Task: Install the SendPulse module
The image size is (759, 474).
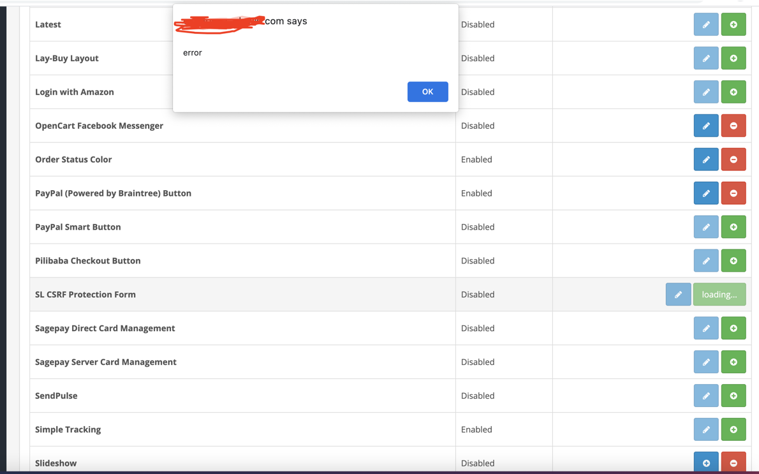Action: coord(733,396)
